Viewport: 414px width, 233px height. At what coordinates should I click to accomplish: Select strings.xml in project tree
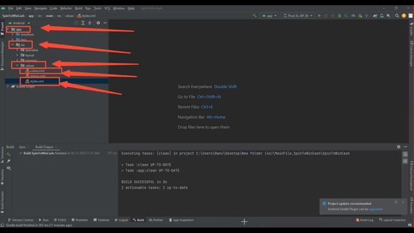[38, 76]
